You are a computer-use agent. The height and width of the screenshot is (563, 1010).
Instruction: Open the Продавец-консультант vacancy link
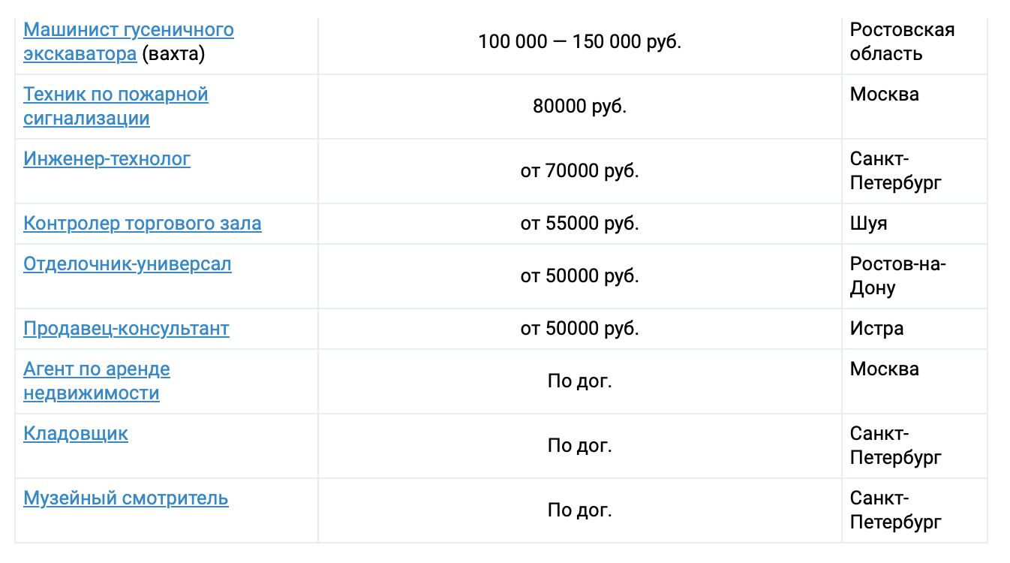[126, 329]
